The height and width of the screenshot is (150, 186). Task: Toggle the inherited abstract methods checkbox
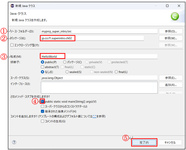[x=43, y=111]
